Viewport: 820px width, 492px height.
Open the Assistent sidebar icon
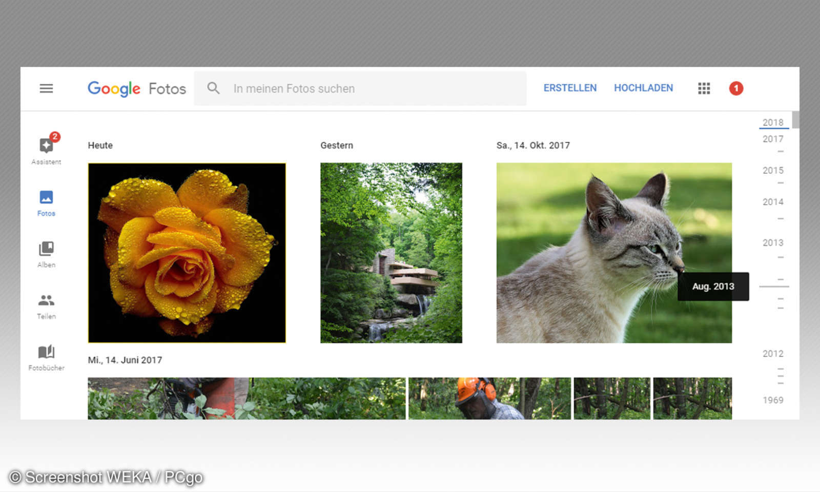click(x=46, y=146)
